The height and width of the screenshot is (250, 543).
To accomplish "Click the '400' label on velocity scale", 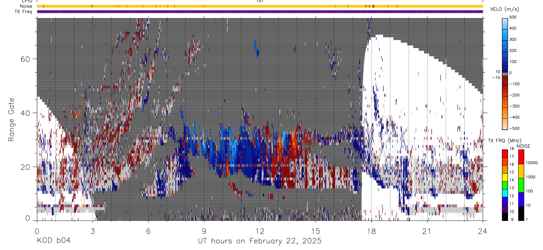I will 513,28.
